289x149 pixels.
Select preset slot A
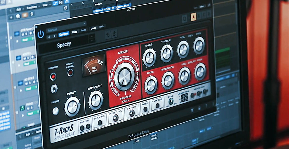[x=193, y=18]
